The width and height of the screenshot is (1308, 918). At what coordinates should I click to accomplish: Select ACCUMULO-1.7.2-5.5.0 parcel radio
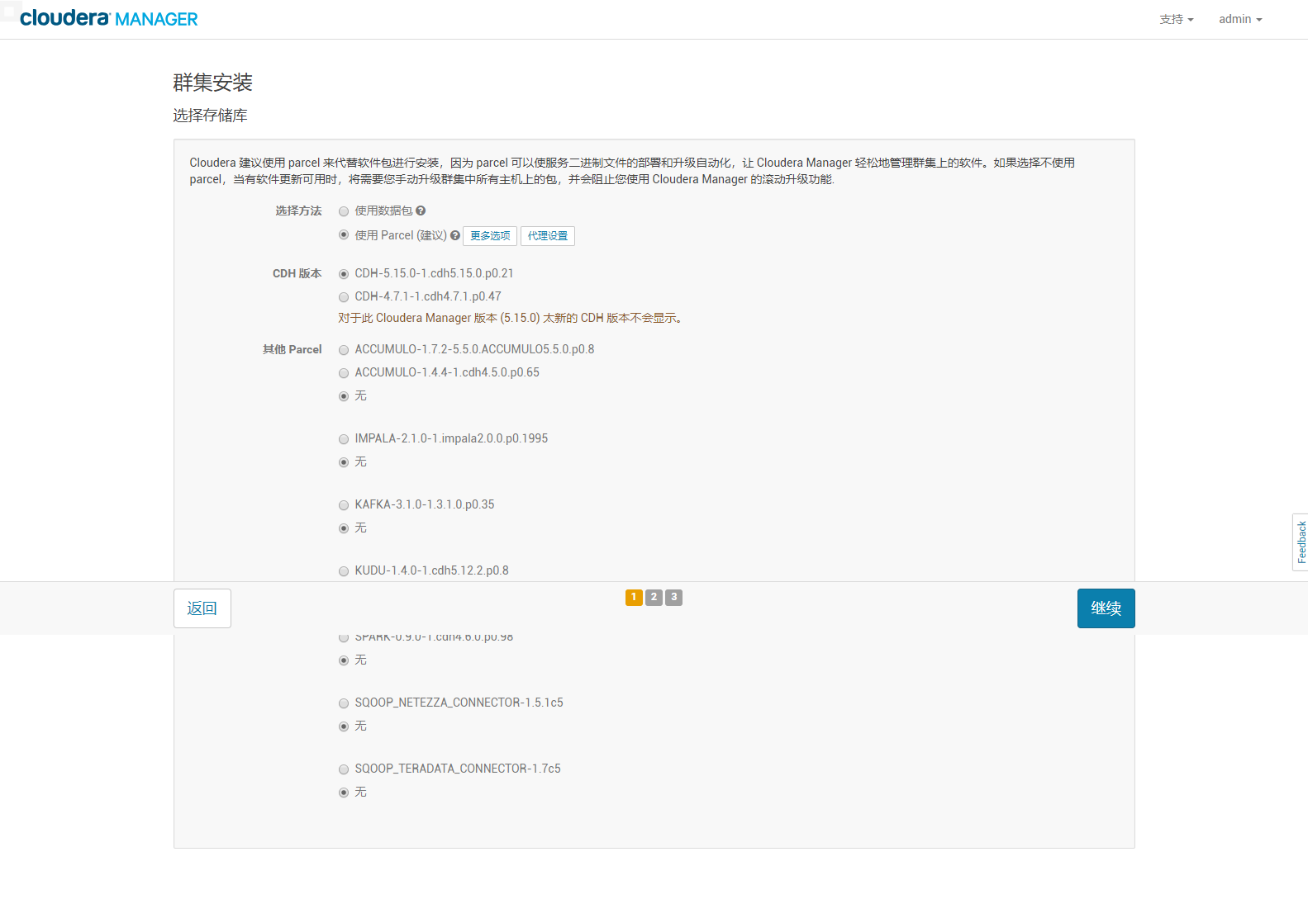[344, 350]
